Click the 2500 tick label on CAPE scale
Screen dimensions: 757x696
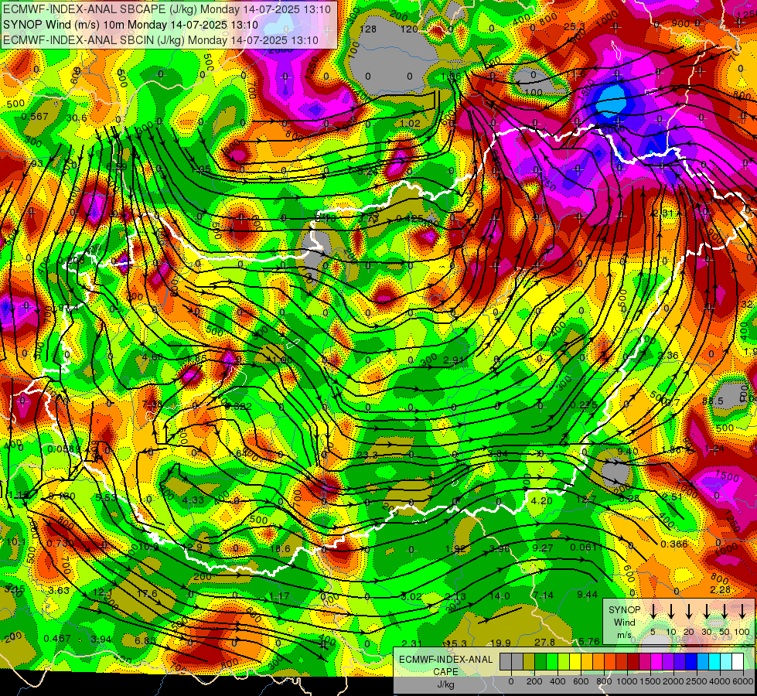pos(696,681)
